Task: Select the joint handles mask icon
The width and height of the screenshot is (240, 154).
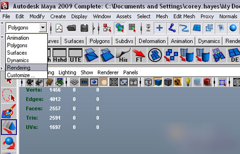Action: [172, 28]
